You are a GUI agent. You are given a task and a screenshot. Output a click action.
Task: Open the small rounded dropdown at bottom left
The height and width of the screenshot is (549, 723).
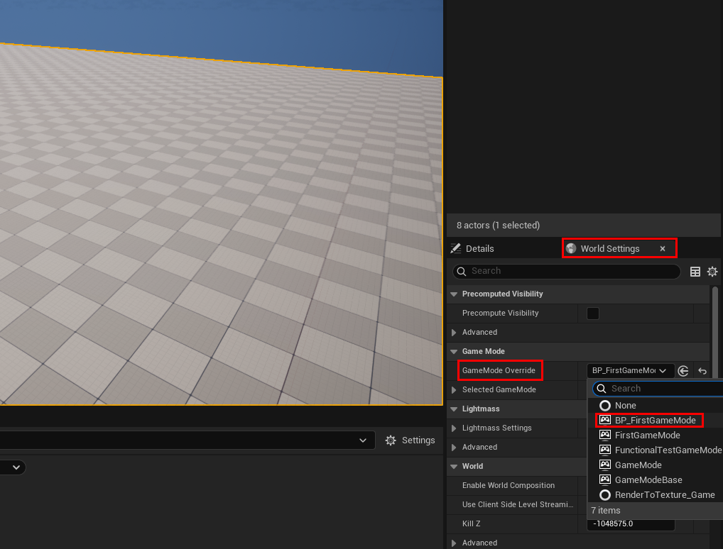click(13, 467)
